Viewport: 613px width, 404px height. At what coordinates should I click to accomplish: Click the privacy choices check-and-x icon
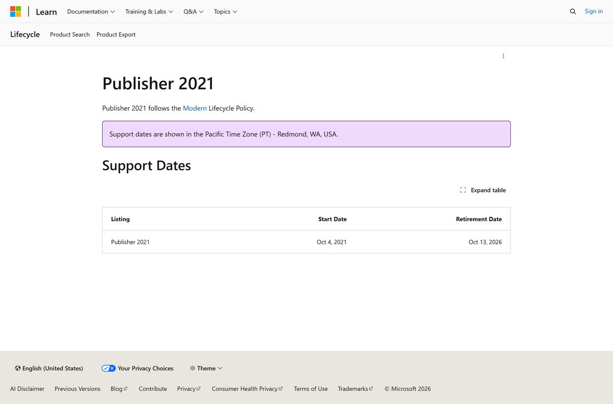point(108,368)
